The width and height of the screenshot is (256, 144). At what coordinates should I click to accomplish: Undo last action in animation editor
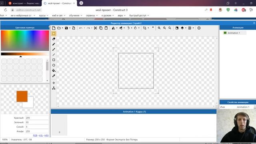(81, 28)
